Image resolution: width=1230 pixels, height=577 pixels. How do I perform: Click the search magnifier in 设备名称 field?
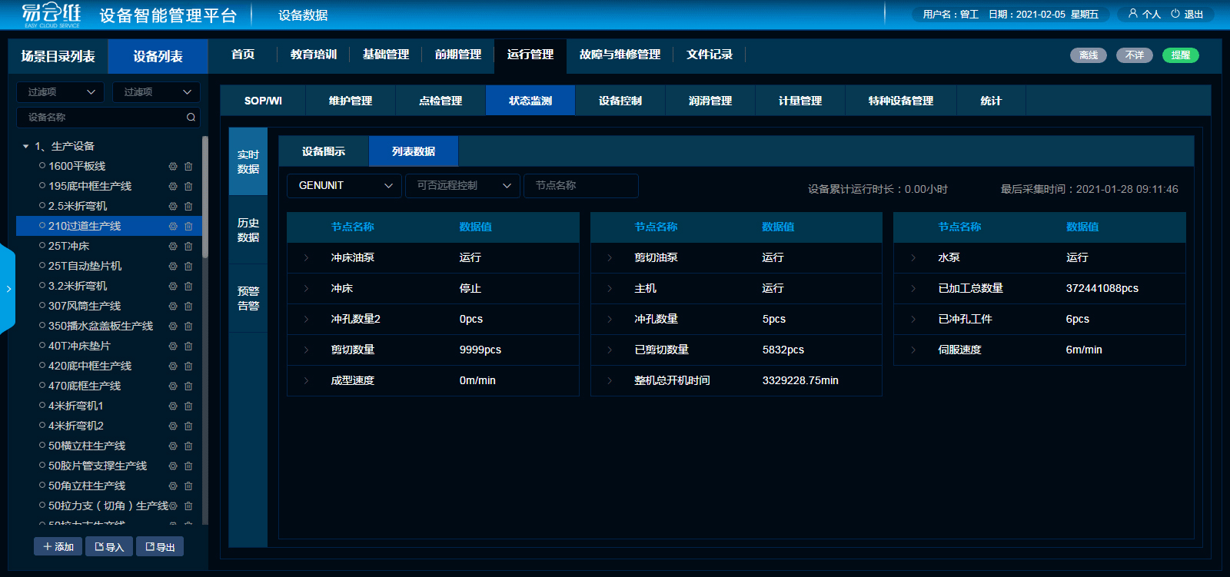point(191,118)
